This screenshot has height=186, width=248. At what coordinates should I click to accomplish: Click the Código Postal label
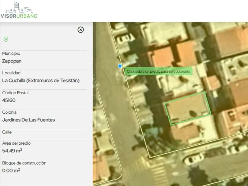pyautogui.click(x=15, y=93)
